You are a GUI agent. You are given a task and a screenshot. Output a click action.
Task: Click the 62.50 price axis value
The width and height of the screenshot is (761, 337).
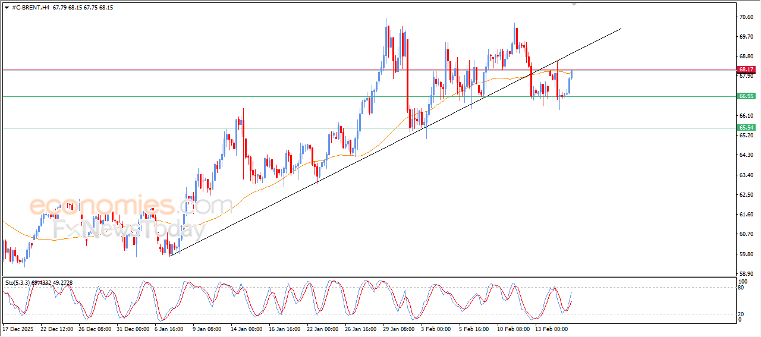tap(746, 194)
